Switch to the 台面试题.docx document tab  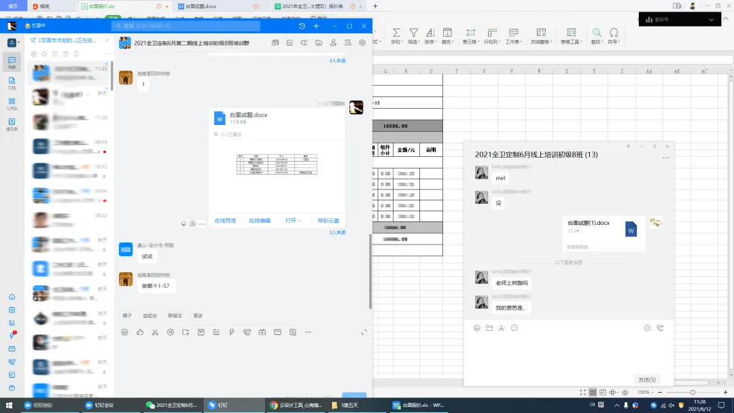point(200,6)
